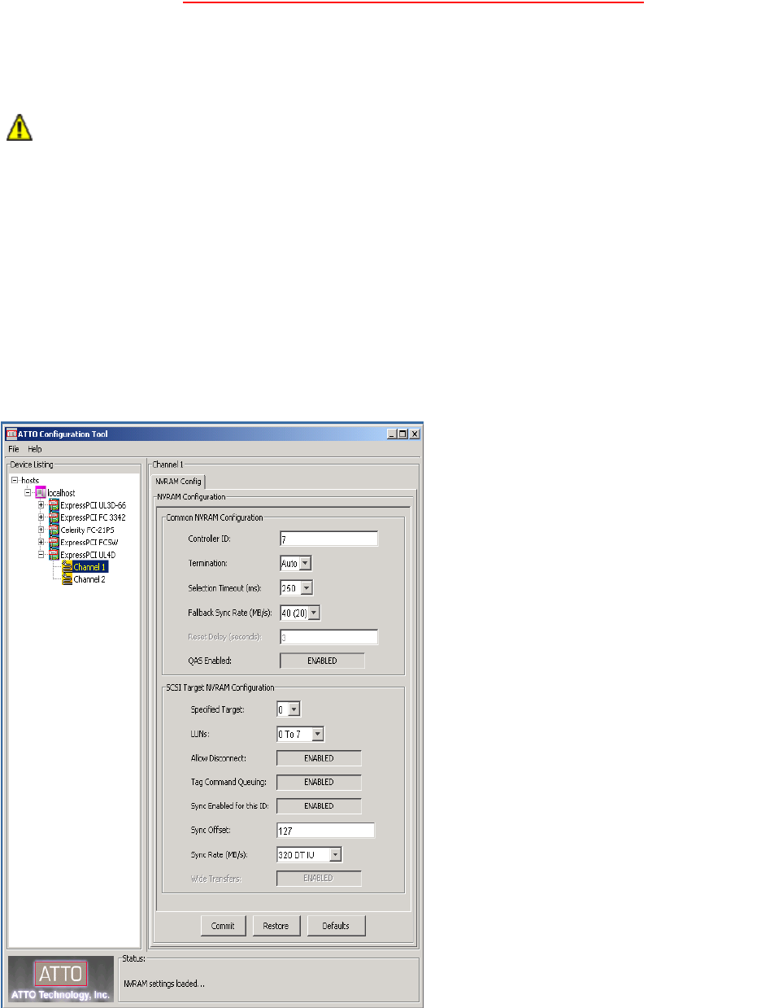Click the yellow warning triangle icon
The width and height of the screenshot is (761, 1008).
[20, 128]
